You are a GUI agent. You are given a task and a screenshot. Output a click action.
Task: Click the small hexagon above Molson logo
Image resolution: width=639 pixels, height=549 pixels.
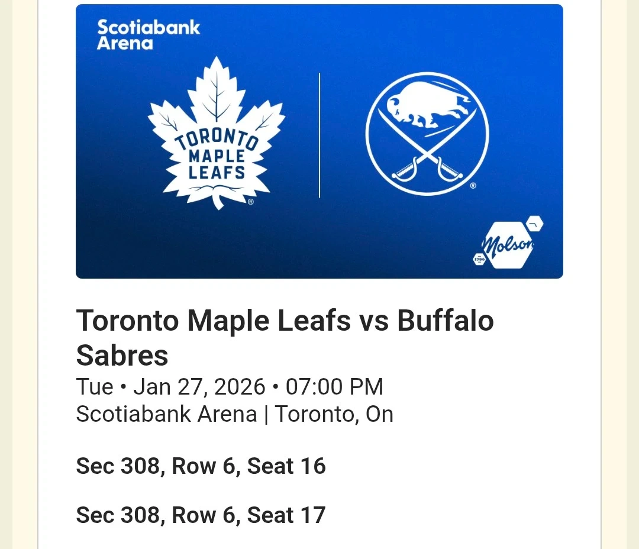[x=534, y=224]
